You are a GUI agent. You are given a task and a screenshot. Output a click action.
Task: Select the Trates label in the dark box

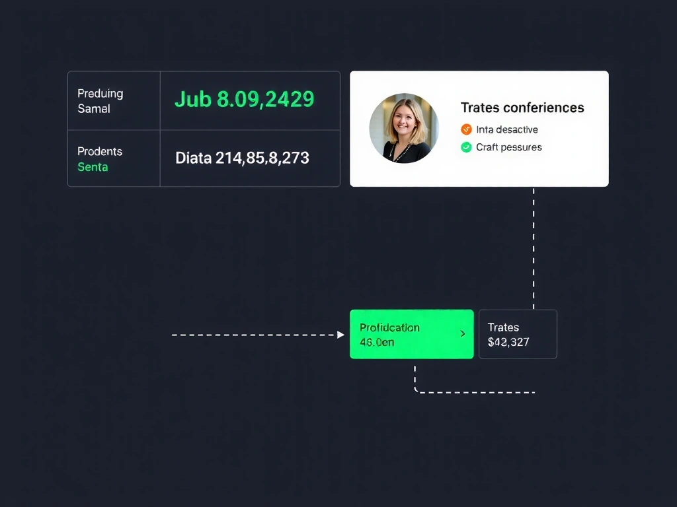pyautogui.click(x=503, y=327)
